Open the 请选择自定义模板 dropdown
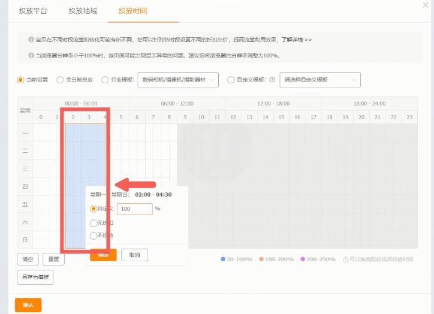This screenshot has height=314, width=434. coord(320,80)
